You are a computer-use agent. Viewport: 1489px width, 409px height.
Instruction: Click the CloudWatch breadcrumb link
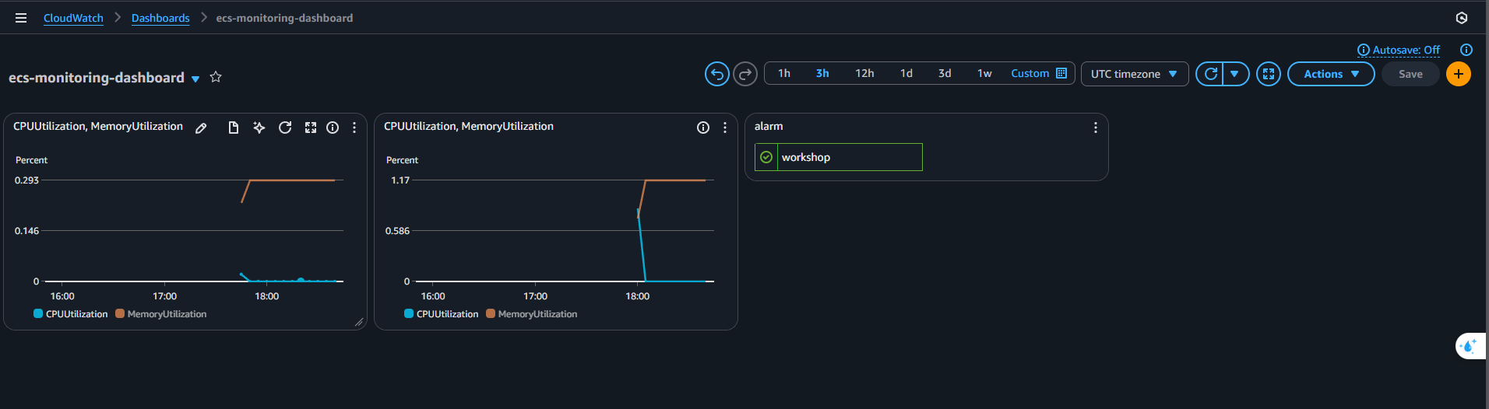pos(73,18)
